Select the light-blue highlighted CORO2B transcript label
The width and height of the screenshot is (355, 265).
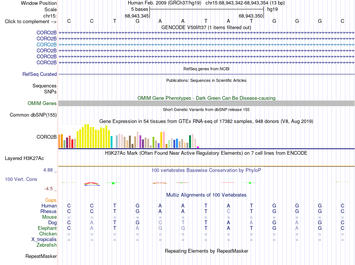(x=46, y=44)
